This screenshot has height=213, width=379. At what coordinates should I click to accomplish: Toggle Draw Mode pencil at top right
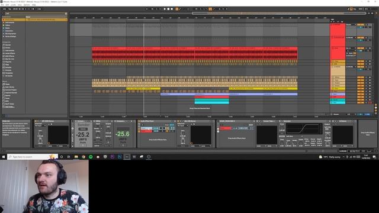tap(348, 9)
